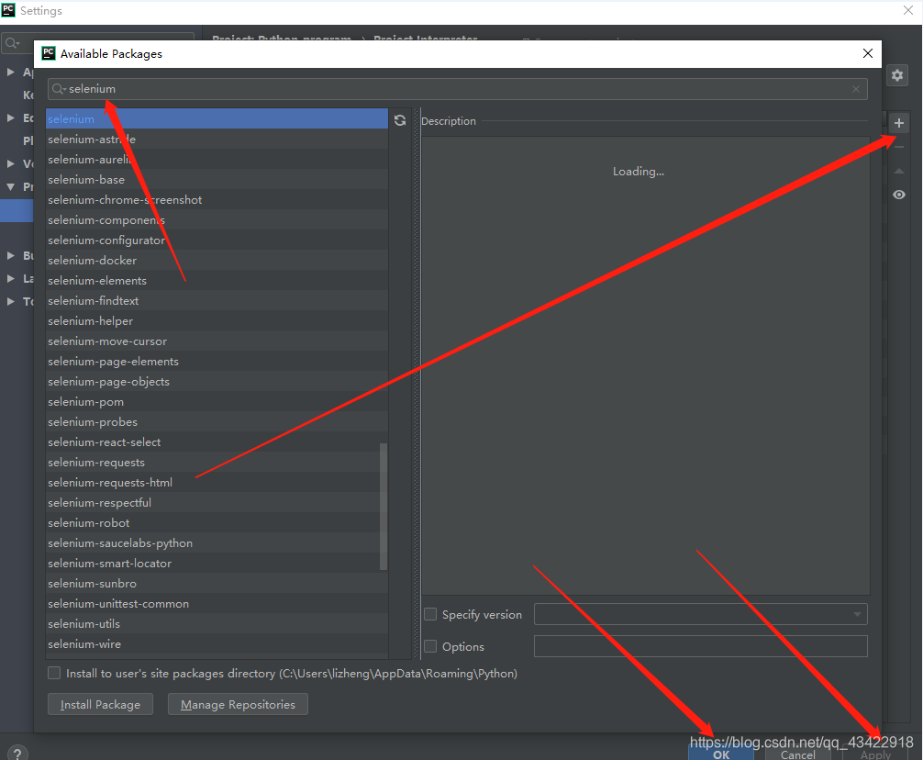Image resolution: width=923 pixels, height=760 pixels.
Task: Select the selenium-findtext package
Action: [x=217, y=301]
